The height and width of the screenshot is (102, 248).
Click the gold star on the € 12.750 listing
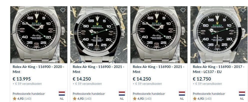195,99
